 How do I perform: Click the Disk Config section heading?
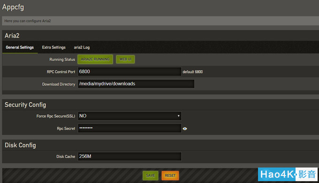tap(20, 145)
